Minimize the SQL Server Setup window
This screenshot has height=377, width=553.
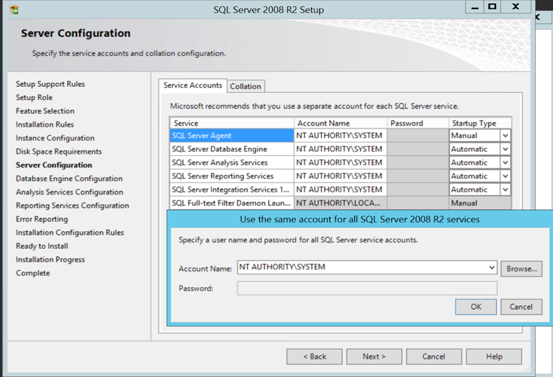[x=475, y=6]
